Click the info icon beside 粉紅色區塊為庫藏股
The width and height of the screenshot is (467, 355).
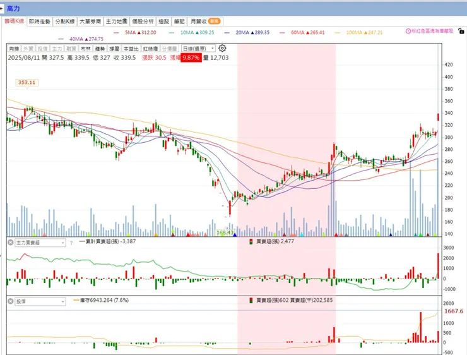[408, 31]
